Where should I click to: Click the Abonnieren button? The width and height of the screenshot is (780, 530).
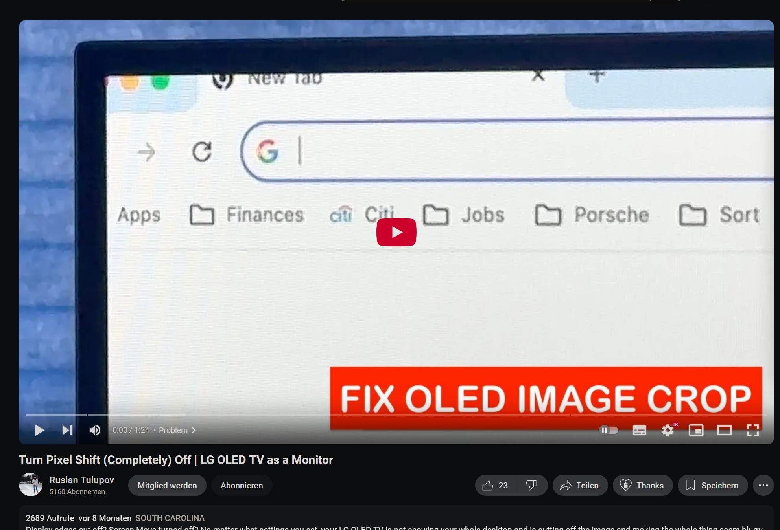(242, 485)
